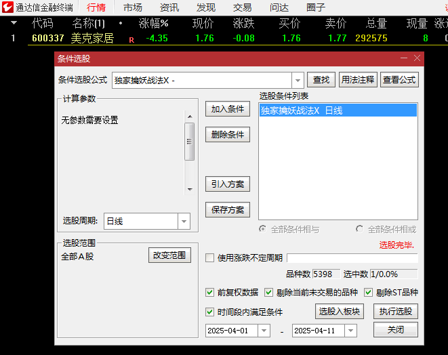Select the 全部条件相或 radio button
This screenshot has width=448, height=355.
click(x=360, y=229)
